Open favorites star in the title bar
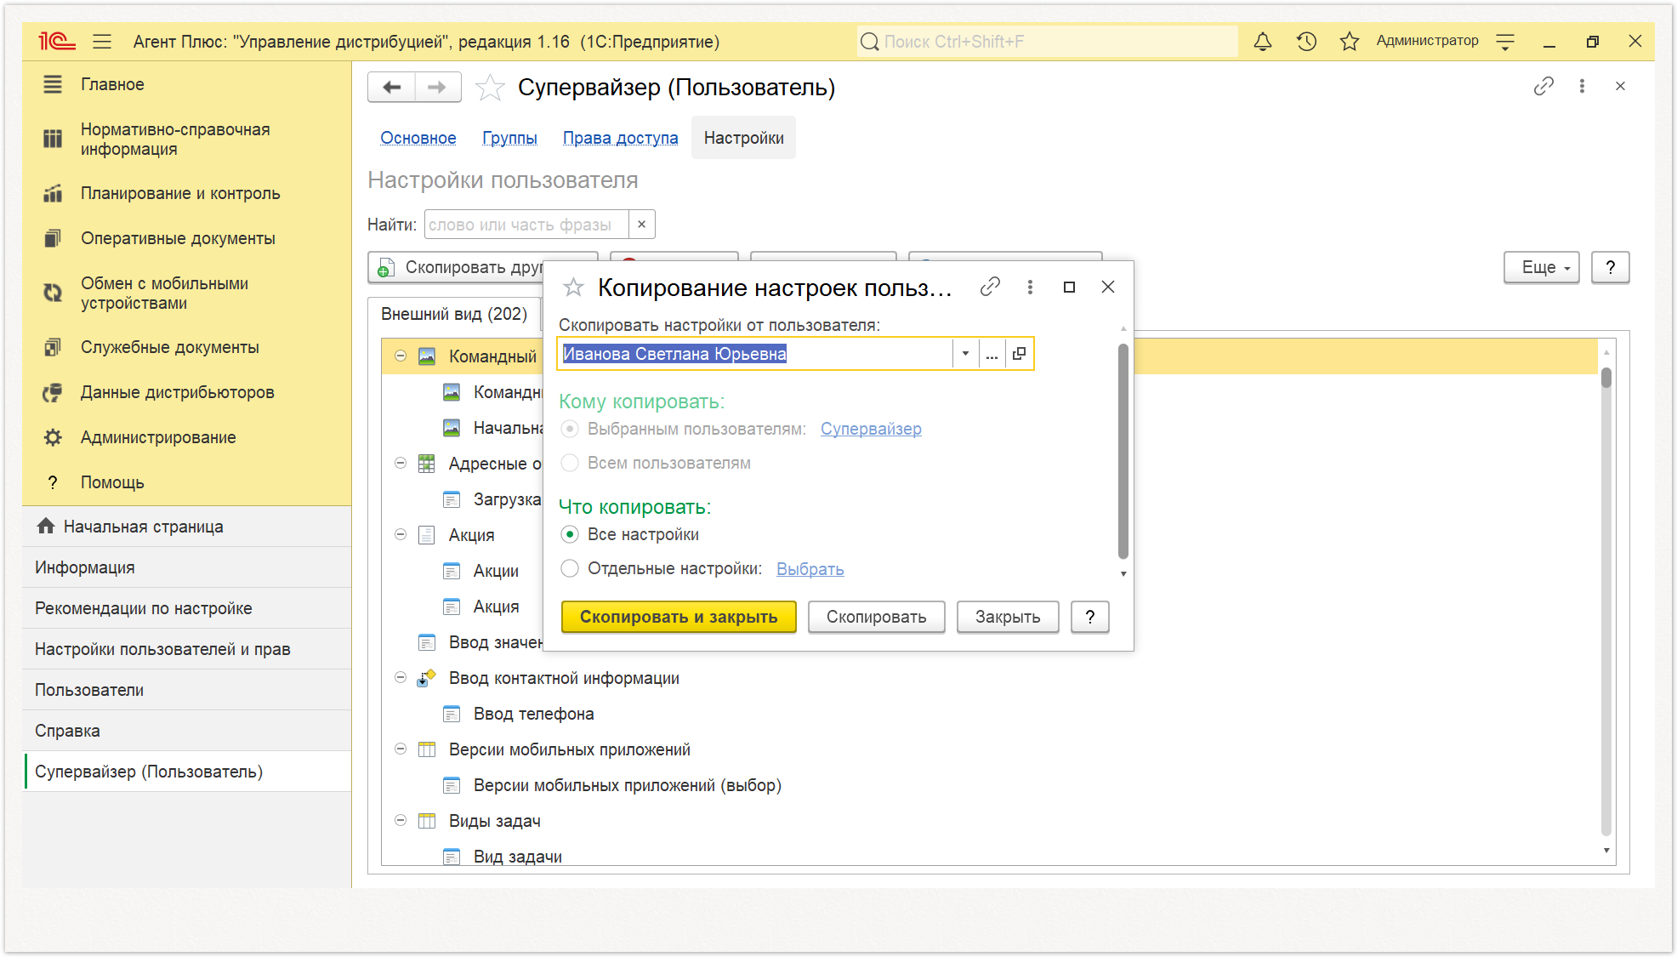 point(1350,42)
